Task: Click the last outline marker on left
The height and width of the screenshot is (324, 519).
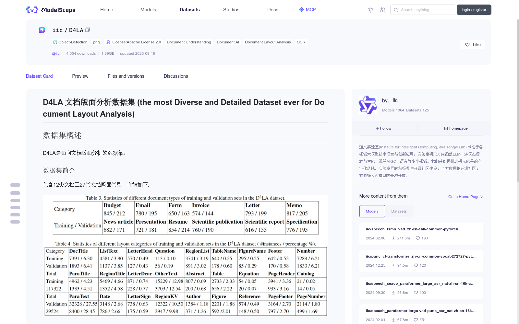Action: (x=15, y=222)
